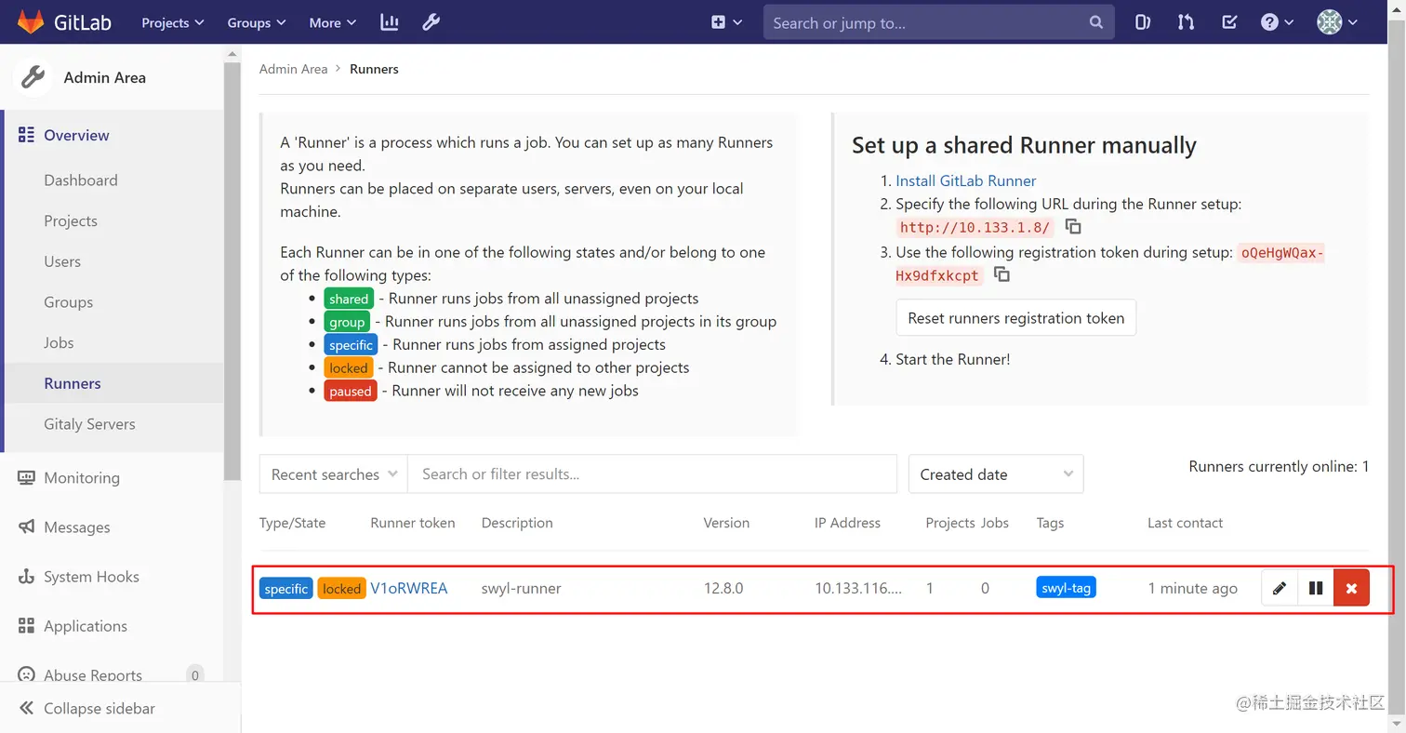Click the 1 minute ago cell
Image resolution: width=1406 pixels, height=733 pixels.
pyautogui.click(x=1192, y=588)
